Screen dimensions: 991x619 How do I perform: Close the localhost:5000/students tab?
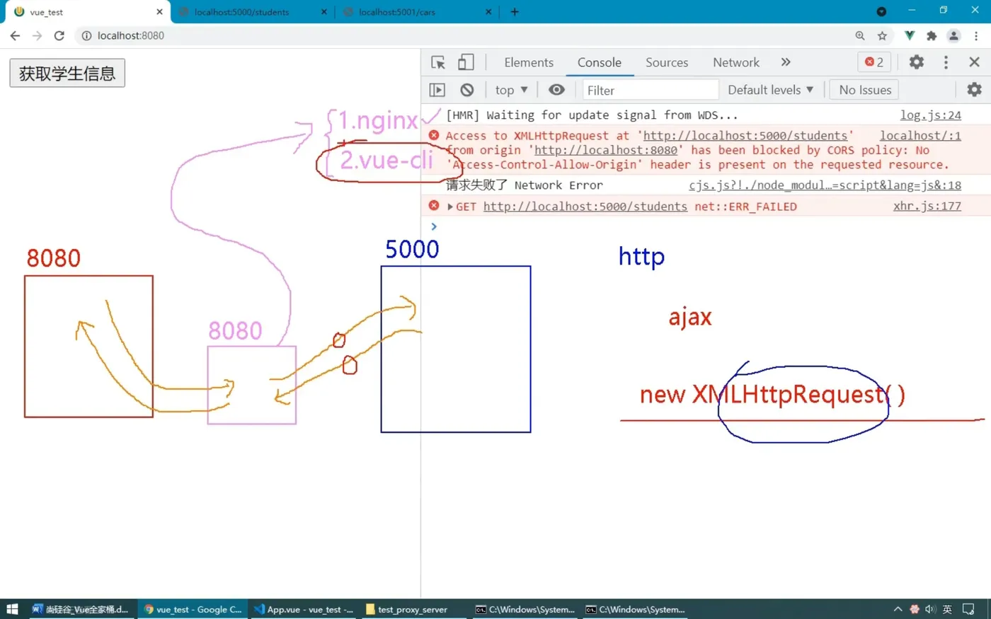click(324, 12)
